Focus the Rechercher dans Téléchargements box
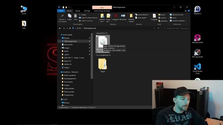This screenshot has height=125, width=223. coord(176,28)
